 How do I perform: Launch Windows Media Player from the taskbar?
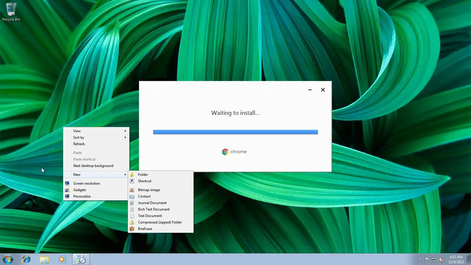click(x=62, y=259)
